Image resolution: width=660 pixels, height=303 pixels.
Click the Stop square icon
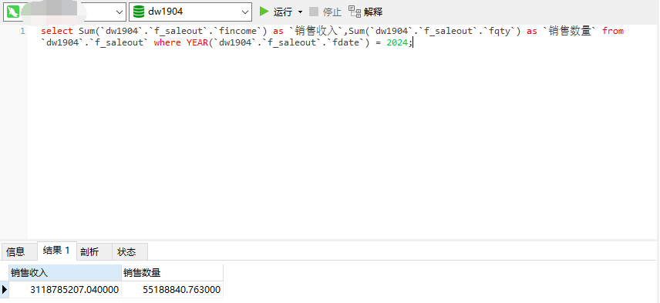(314, 12)
